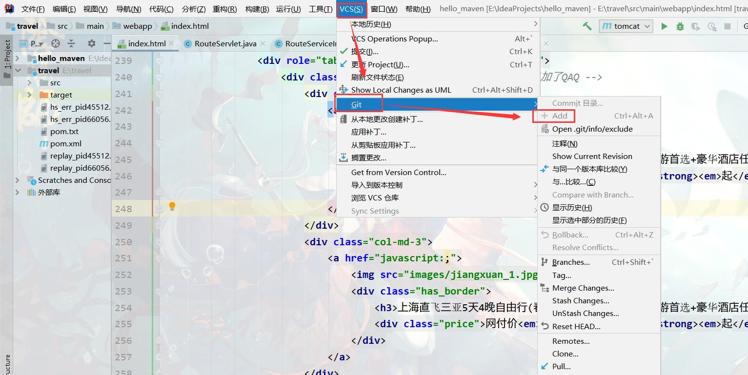Choose 显示历史(H) entry

point(599,208)
